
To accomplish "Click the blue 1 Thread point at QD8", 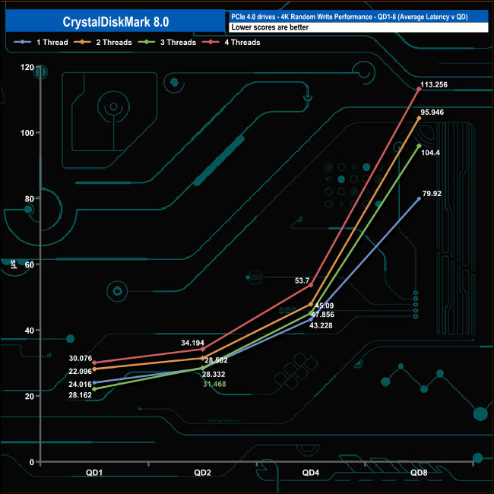I will click(419, 199).
